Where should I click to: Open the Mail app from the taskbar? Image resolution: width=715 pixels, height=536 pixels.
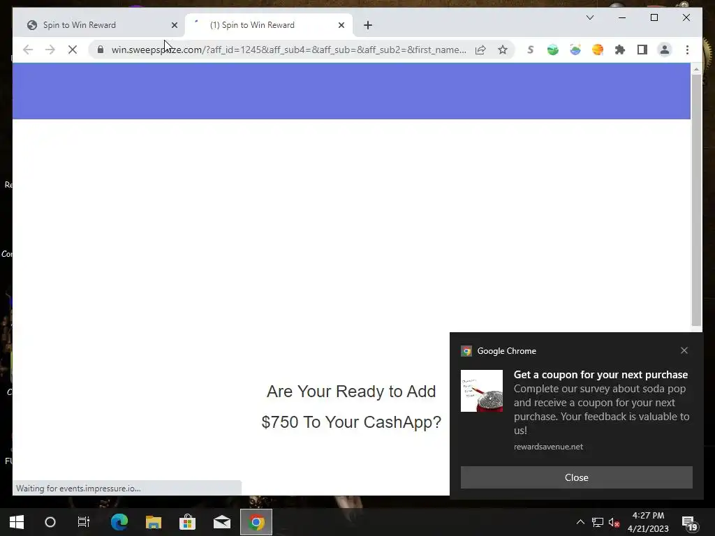221,522
